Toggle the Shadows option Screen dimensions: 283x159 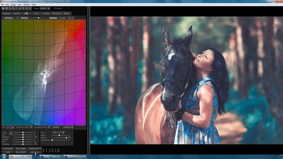[24, 18]
